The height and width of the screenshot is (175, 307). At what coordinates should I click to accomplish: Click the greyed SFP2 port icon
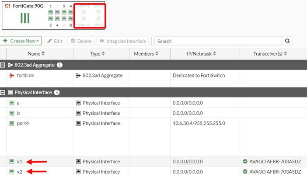point(98,19)
